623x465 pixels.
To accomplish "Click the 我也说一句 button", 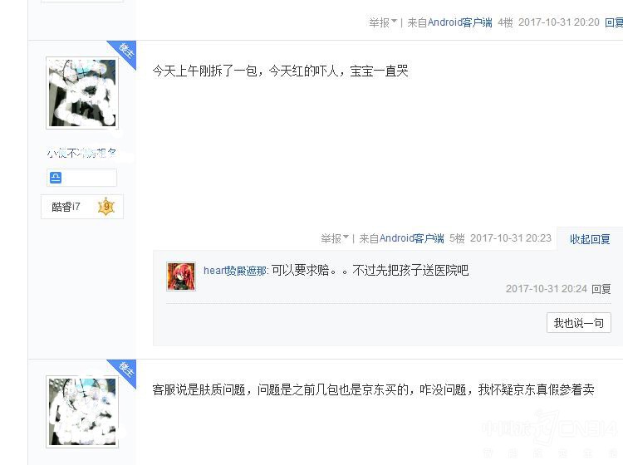I will (x=578, y=323).
